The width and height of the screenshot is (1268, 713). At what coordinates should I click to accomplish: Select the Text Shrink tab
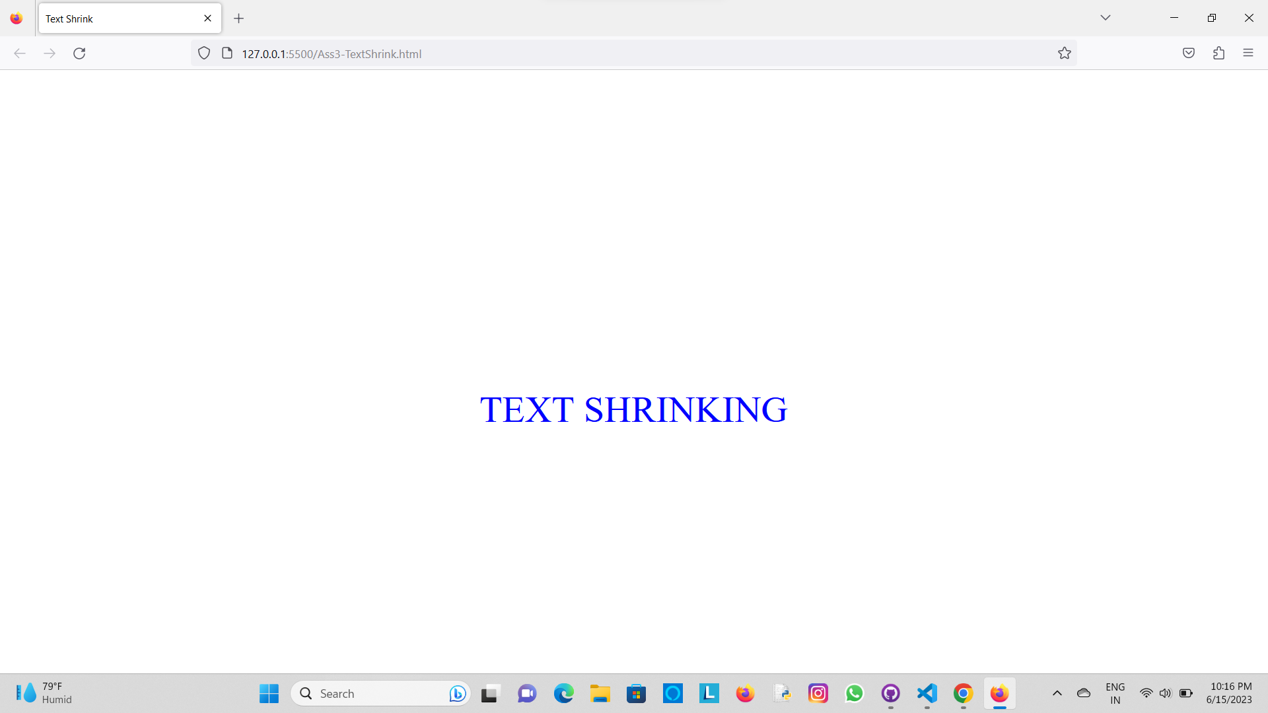coord(119,18)
